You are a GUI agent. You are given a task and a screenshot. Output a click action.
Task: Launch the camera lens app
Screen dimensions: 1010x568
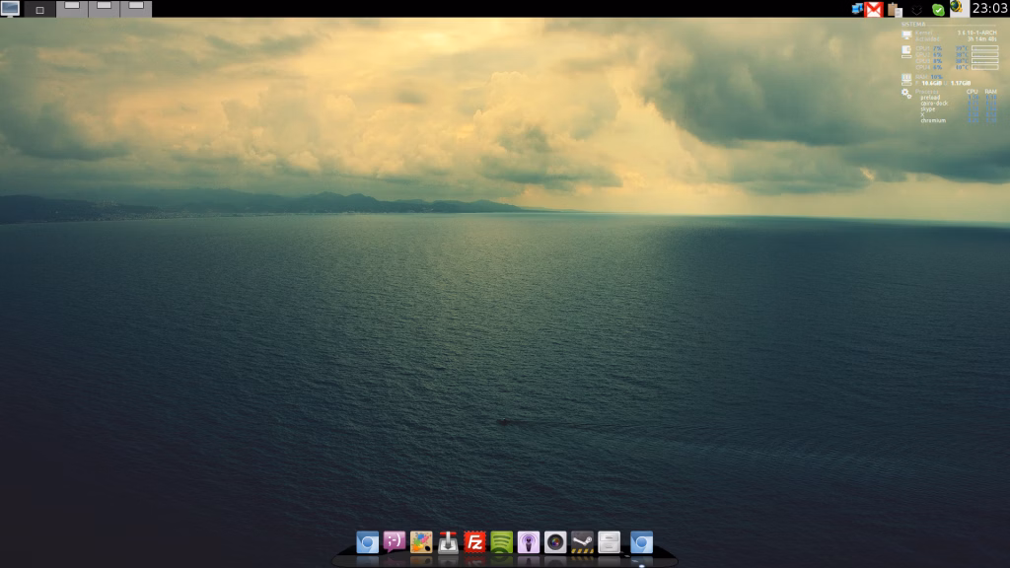click(x=555, y=542)
